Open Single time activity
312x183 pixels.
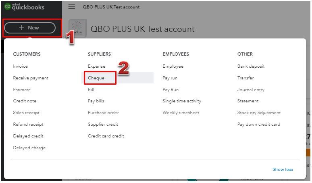tap(182, 101)
